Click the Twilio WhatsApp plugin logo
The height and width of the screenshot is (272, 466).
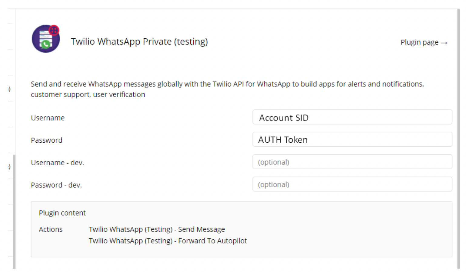click(46, 39)
